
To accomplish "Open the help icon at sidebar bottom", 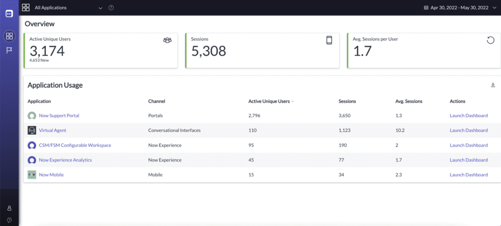I will point(9,220).
